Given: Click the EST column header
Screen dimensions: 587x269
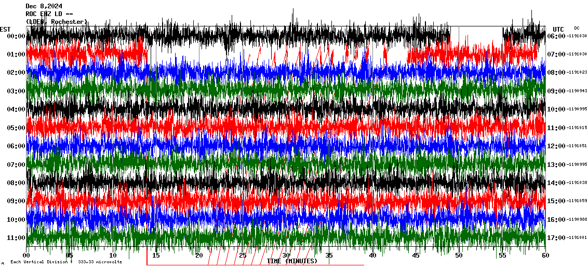Looking at the screenshot, I should [5, 29].
